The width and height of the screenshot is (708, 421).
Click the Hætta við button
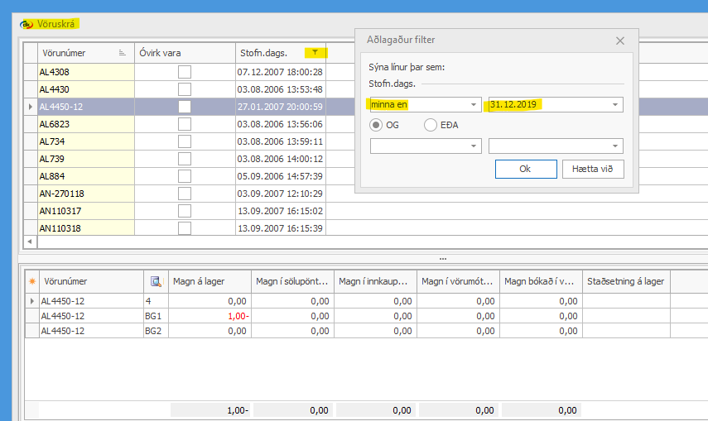[x=592, y=169]
